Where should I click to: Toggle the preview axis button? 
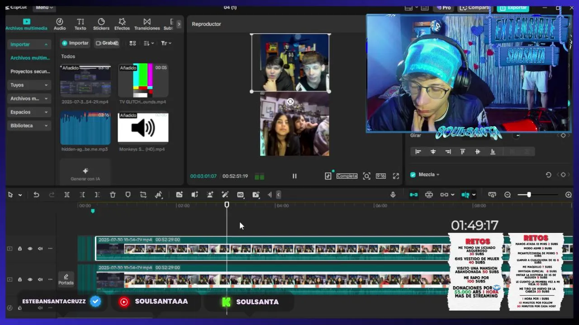point(465,195)
